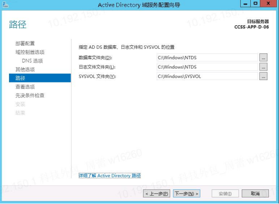Click the 日志文件文件夹(L) label

[x=97, y=67]
